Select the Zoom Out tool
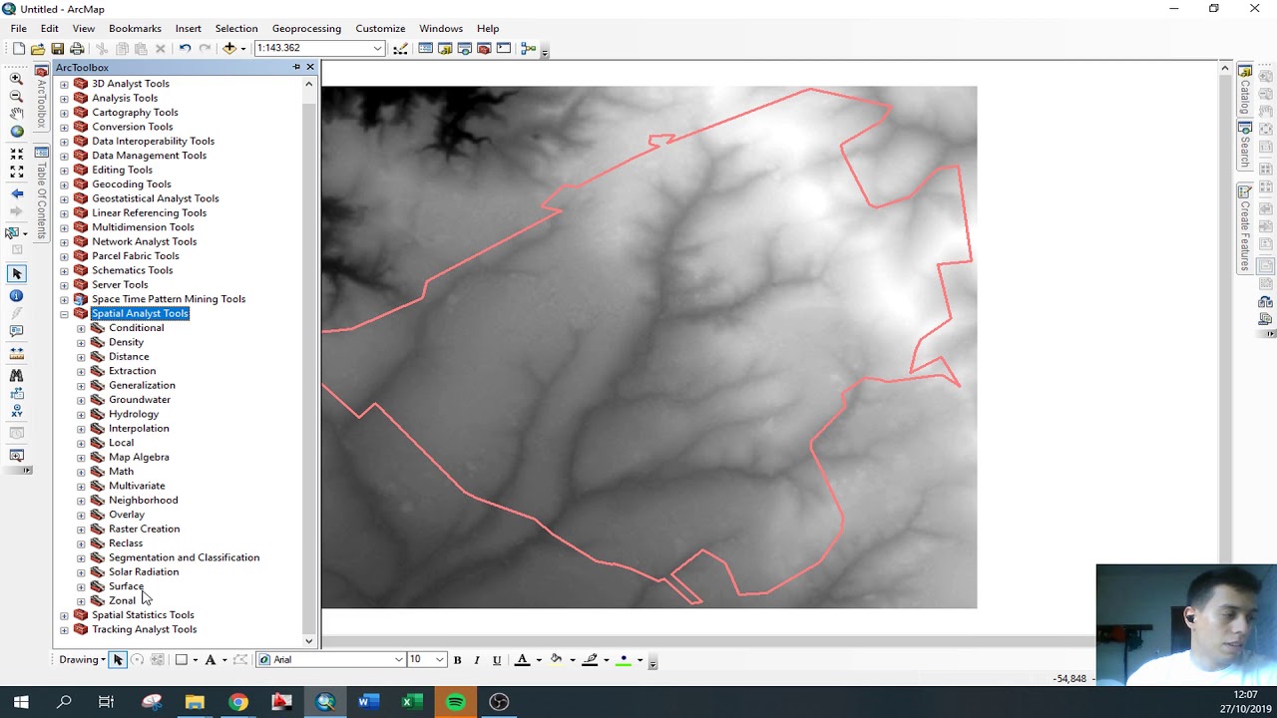Screen dimensions: 1277x718 16,96
